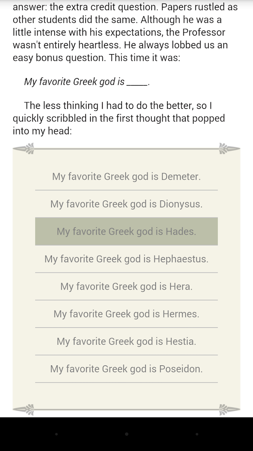Image resolution: width=253 pixels, height=451 pixels.
Task: Tap the dimmed recent apps navigation dot
Action: [197, 434]
